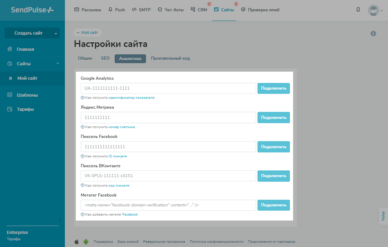
Task: Open Тарифы in the sidebar
Action: point(25,109)
